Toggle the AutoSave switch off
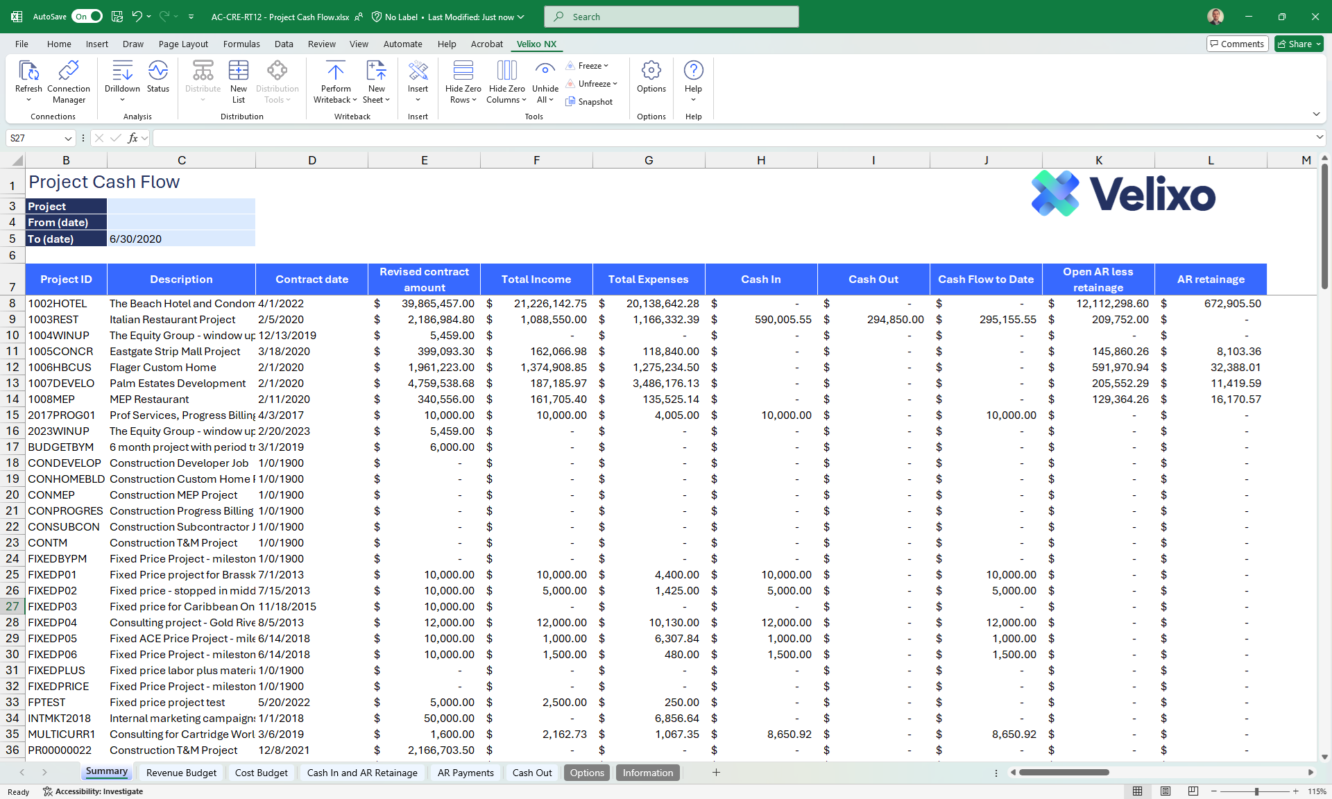Screen dimensions: 1332x799 pyautogui.click(x=87, y=17)
